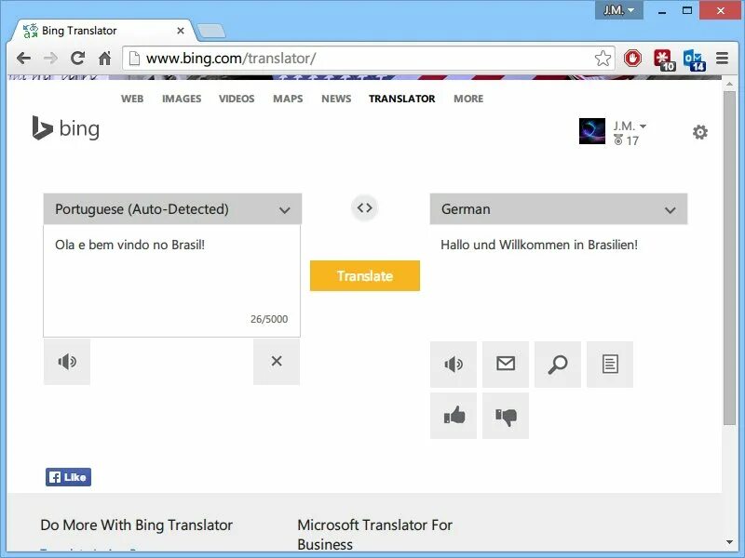The height and width of the screenshot is (558, 745).
Task: Click the page vertical scrollbar thumb
Action: pos(729,258)
